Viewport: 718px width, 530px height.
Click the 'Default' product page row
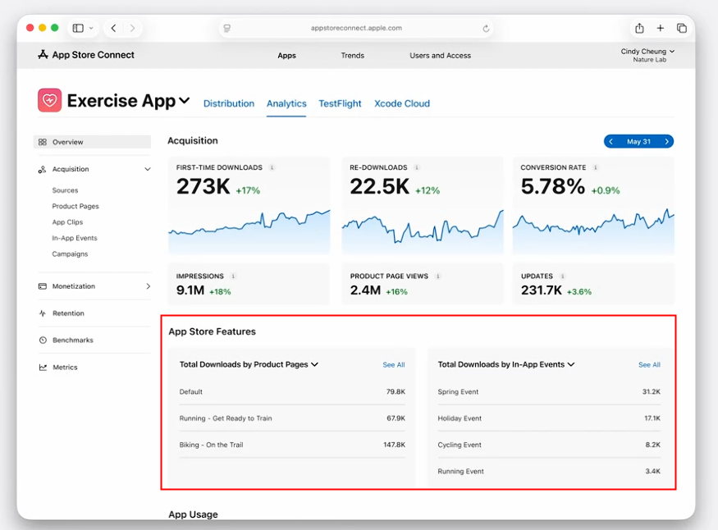click(292, 392)
